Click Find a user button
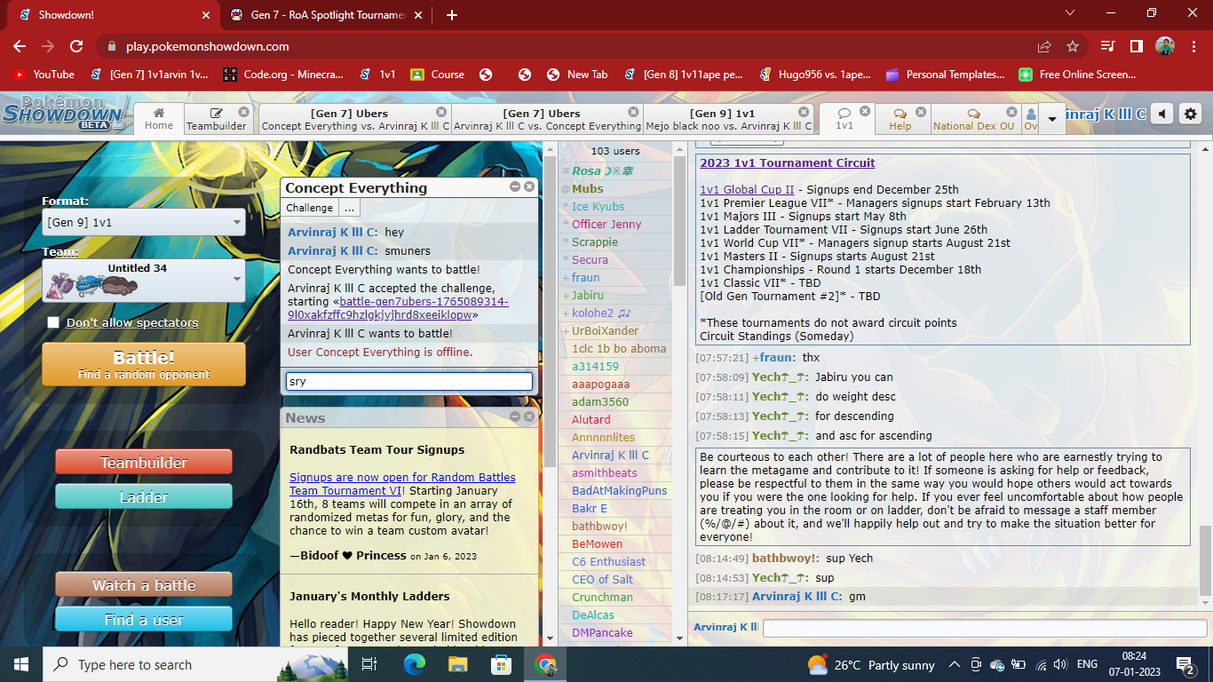This screenshot has width=1213, height=682. (x=144, y=619)
